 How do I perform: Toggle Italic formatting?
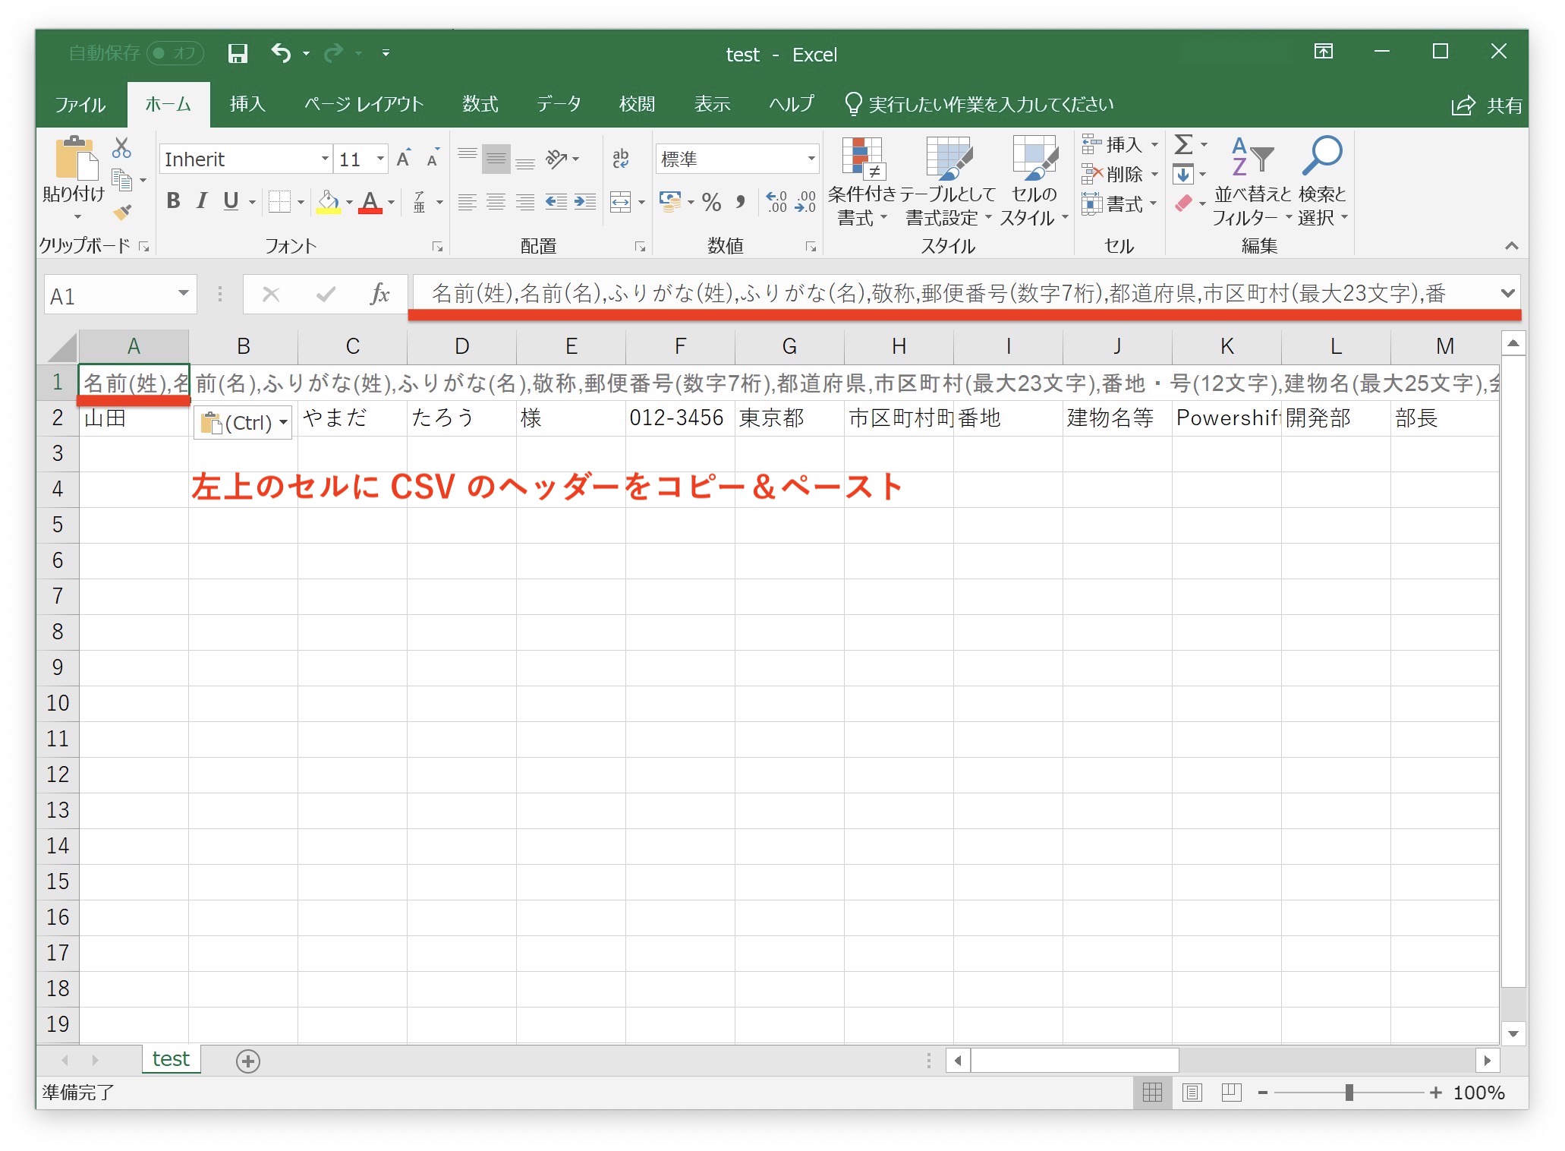(202, 201)
